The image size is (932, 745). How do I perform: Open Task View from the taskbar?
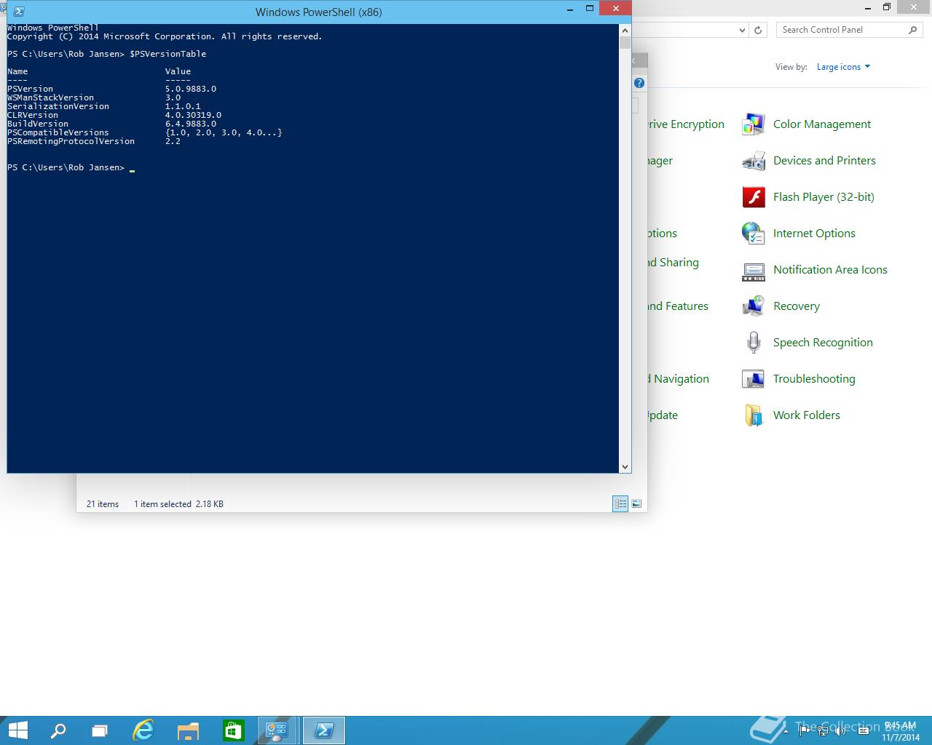[100, 730]
